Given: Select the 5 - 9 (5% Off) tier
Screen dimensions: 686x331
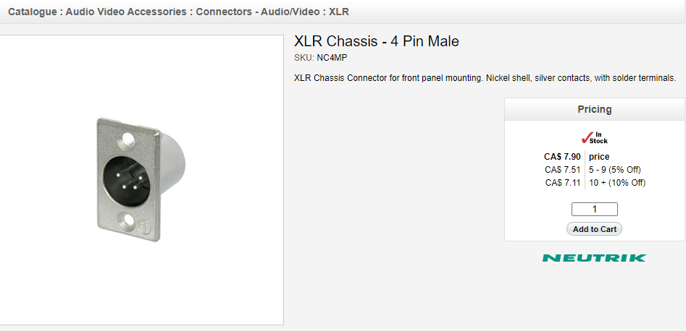Looking at the screenshot, I should pos(614,170).
